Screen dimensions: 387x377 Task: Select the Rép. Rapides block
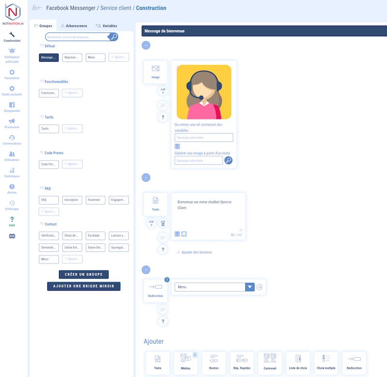(x=242, y=362)
